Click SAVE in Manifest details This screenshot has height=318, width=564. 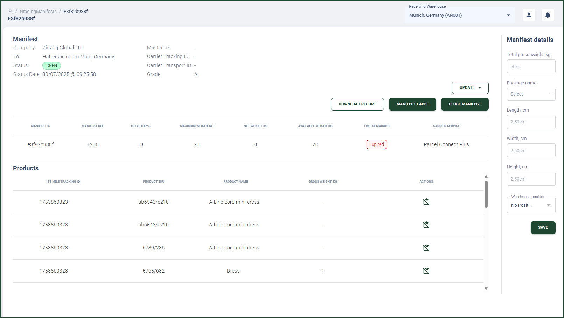(x=543, y=228)
